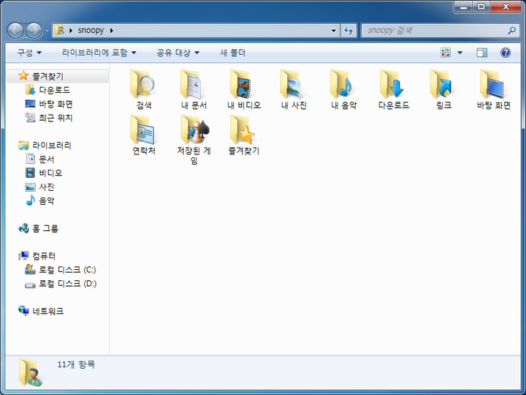Click the Back navigation button
Screen dimensions: 526x395
pos(15,31)
